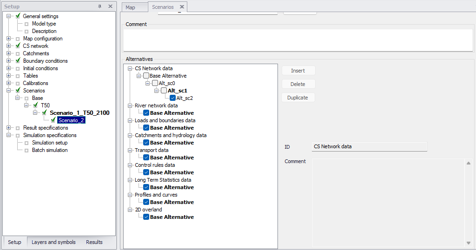Toggle Control rules Base Alternative checkbox
Viewport: 476px width, 250px height.
tap(146, 172)
